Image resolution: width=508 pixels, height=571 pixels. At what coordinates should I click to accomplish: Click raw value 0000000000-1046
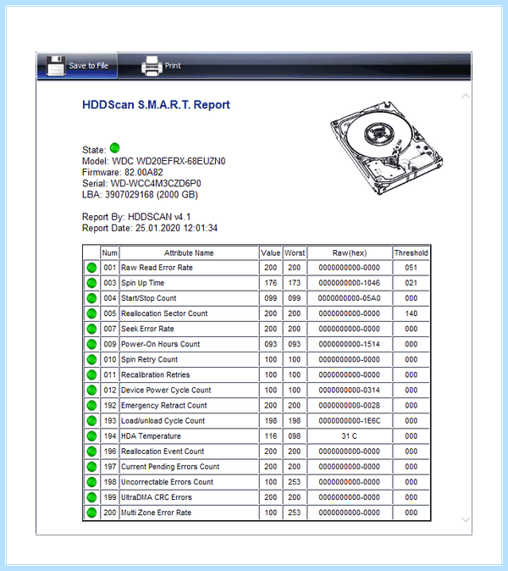(x=350, y=283)
